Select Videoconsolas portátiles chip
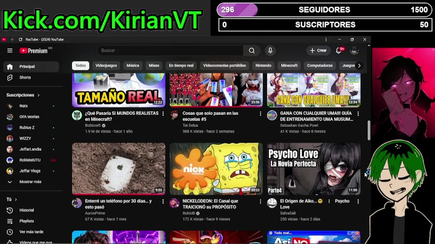The width and height of the screenshot is (435, 244). pyautogui.click(x=224, y=65)
